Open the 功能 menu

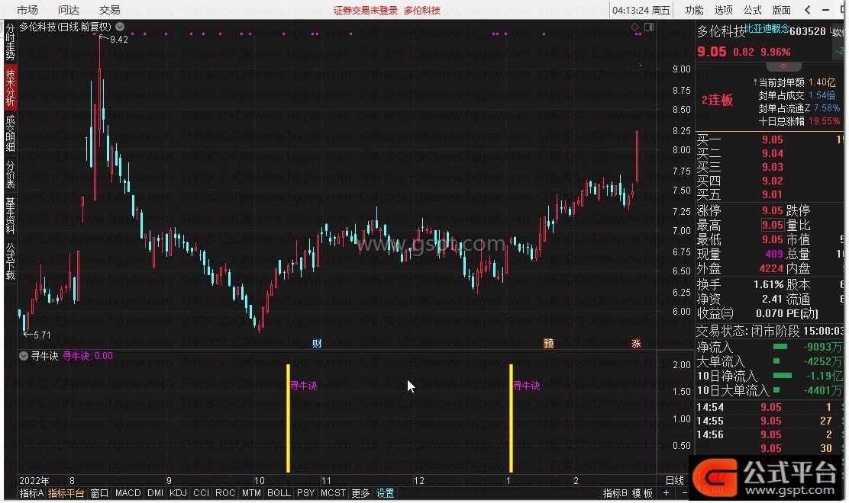tap(694, 10)
